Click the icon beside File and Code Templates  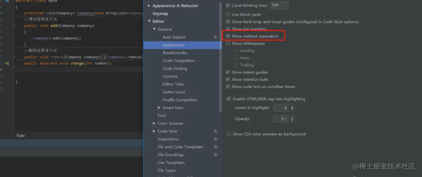point(215,147)
